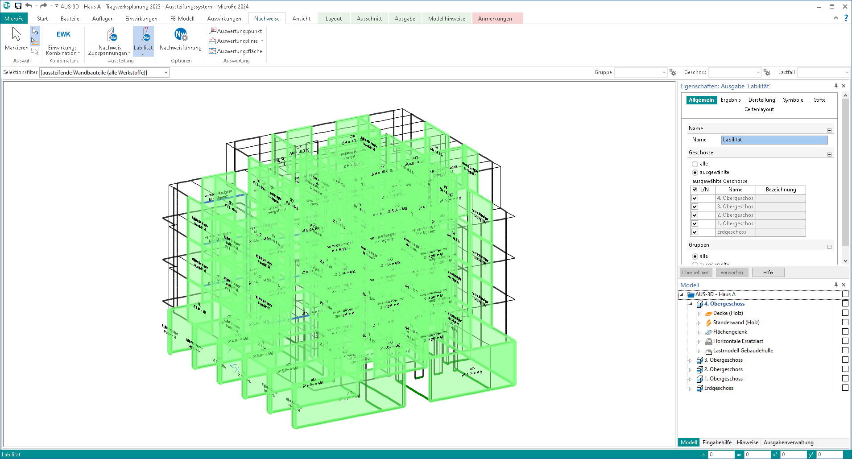
Task: Uncheck the Erdgeschoss checkbox in table
Action: pyautogui.click(x=695, y=232)
